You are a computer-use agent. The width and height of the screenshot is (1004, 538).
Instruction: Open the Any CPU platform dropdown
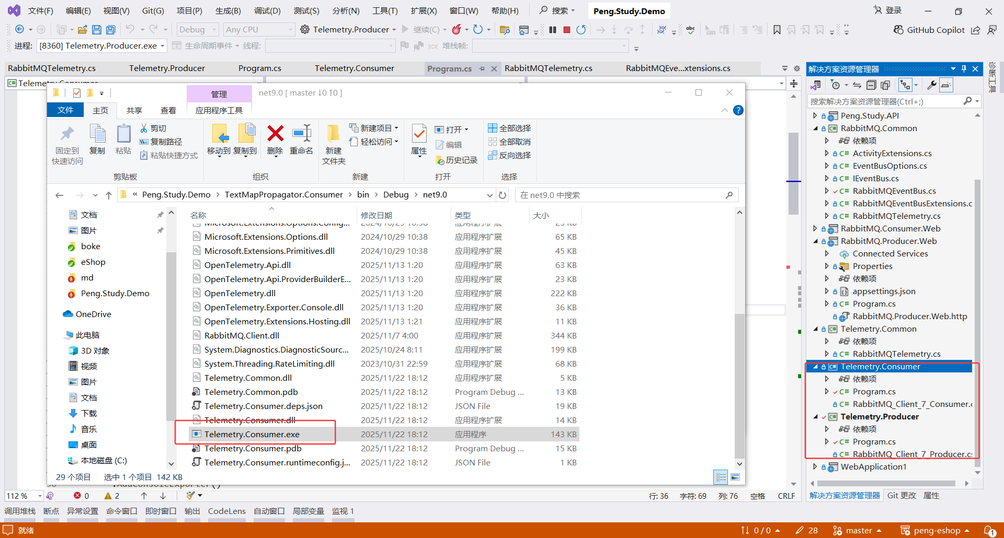point(259,30)
